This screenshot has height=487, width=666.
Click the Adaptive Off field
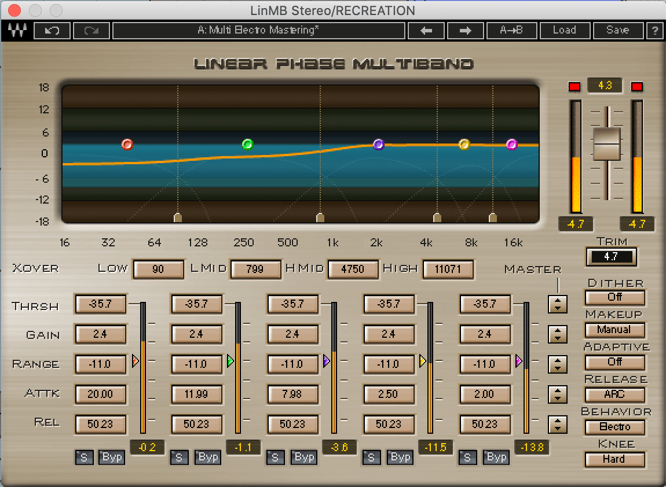pyautogui.click(x=614, y=362)
